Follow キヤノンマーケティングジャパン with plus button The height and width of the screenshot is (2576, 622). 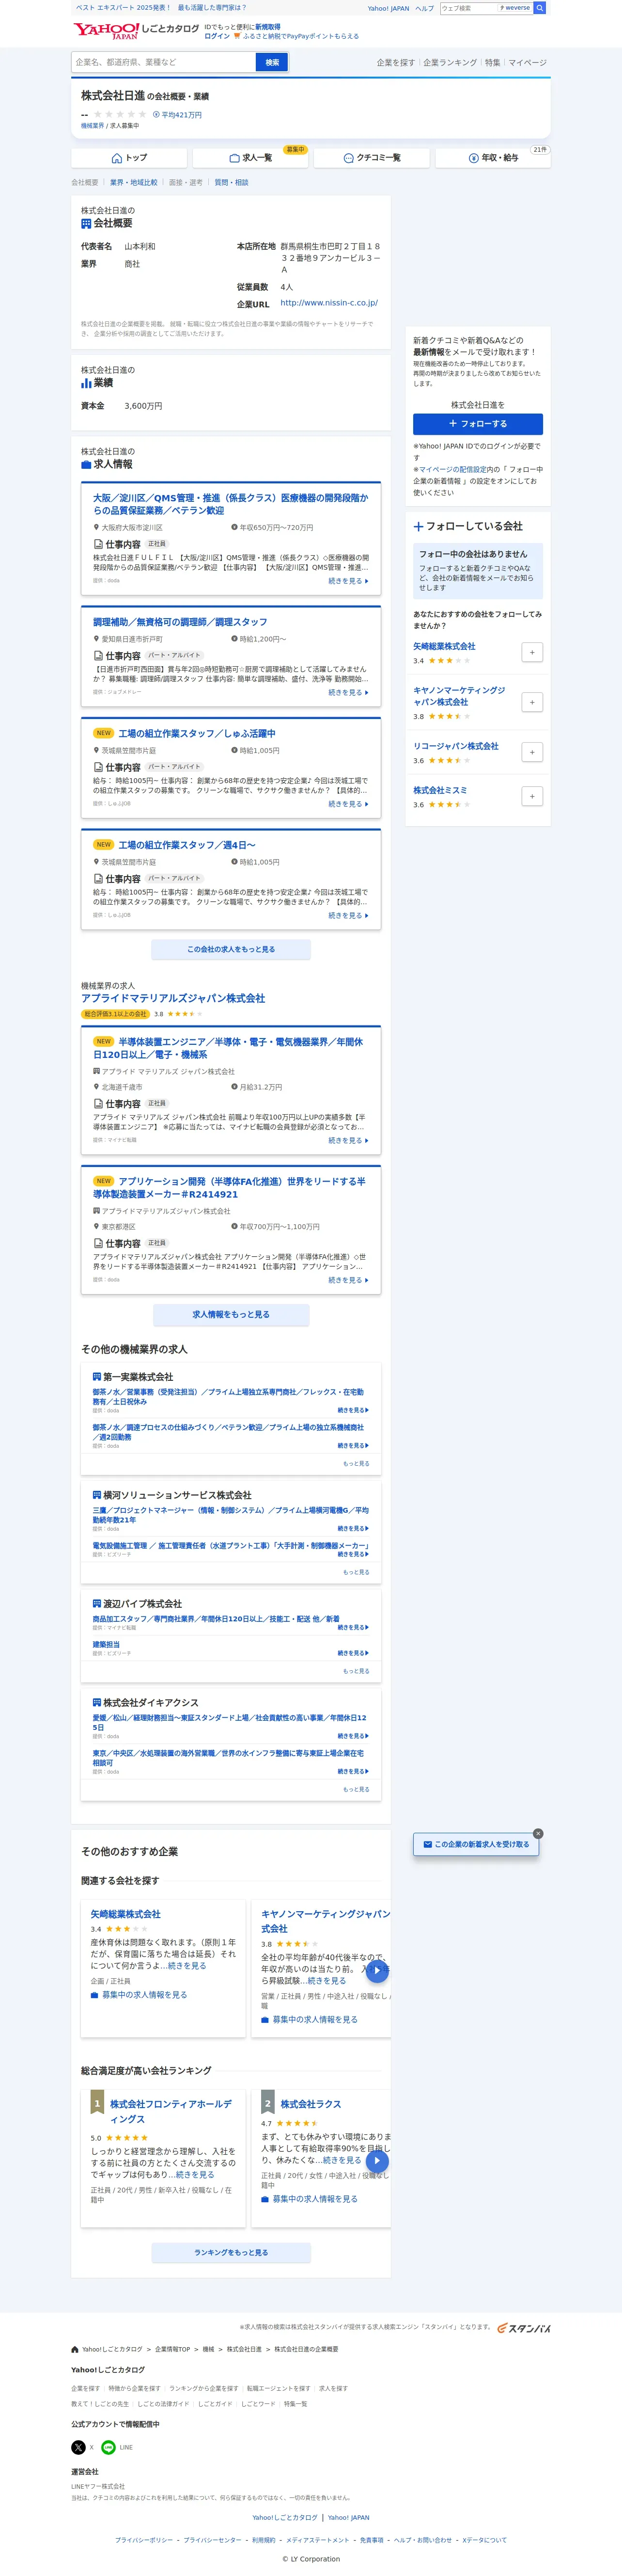tap(532, 702)
